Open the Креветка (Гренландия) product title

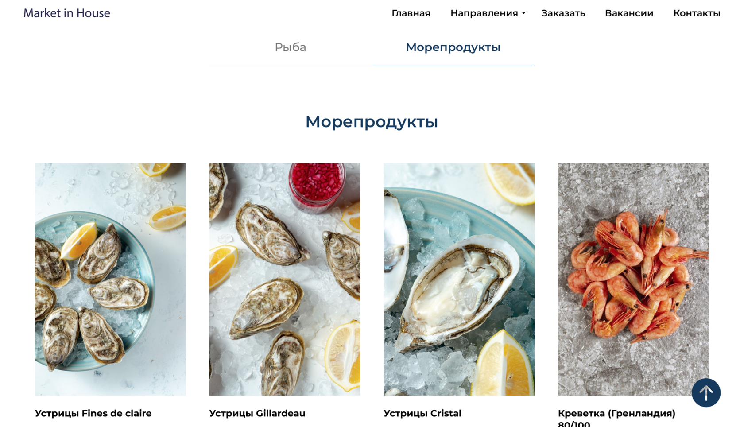616,418
